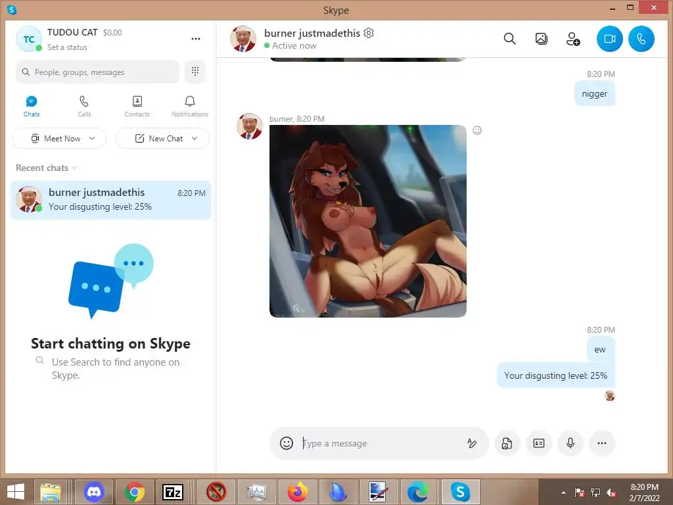Open 7-Zip from the taskbar
The image size is (673, 505).
pyautogui.click(x=173, y=492)
